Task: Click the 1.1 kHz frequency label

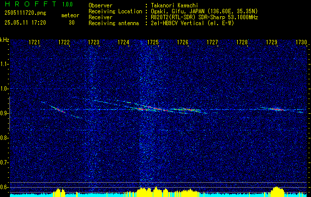Action: [4, 64]
